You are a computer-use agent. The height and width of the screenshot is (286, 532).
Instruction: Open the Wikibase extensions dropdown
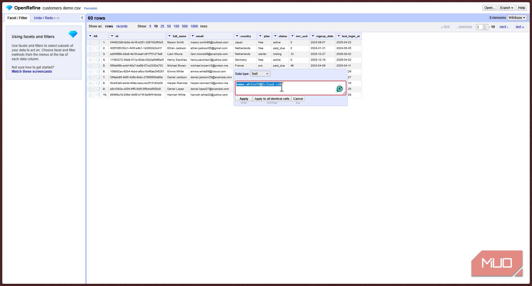(x=517, y=18)
